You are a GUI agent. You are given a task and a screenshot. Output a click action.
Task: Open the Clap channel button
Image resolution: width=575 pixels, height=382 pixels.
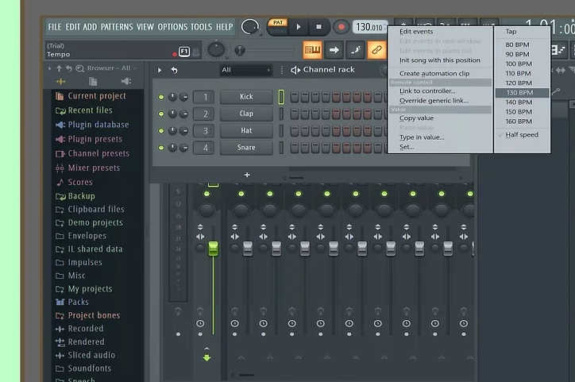(x=246, y=114)
